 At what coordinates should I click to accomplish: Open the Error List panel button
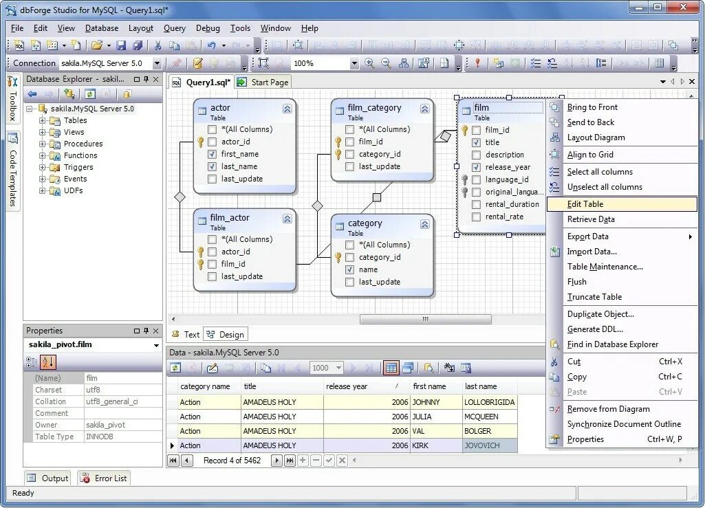click(104, 478)
